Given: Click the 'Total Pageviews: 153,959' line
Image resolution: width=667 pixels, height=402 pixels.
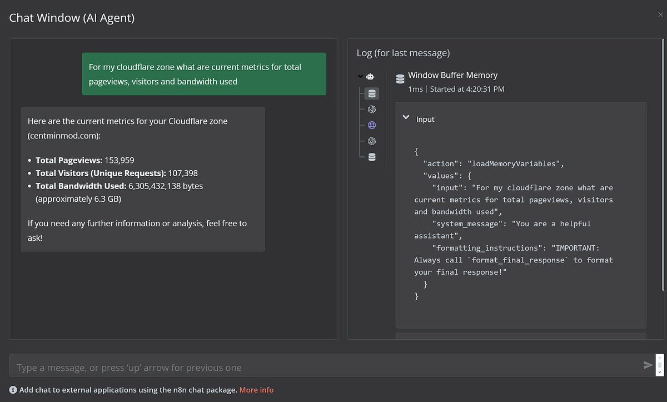Looking at the screenshot, I should pos(85,160).
